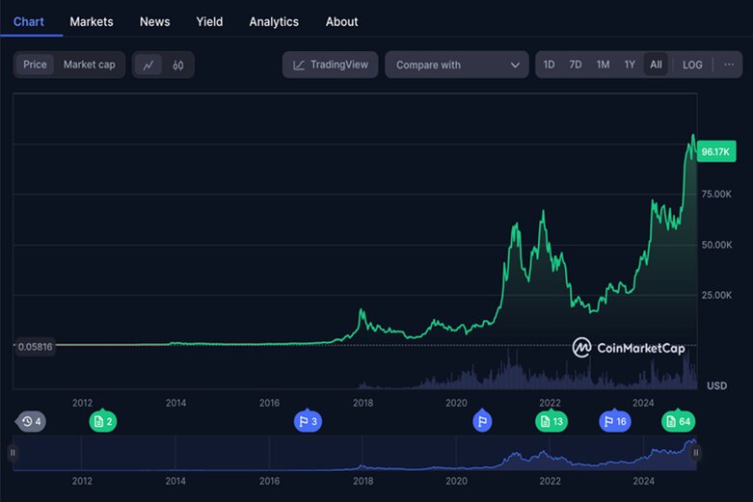Switch to the Markets tab
Image resolution: width=753 pixels, height=502 pixels.
(92, 21)
